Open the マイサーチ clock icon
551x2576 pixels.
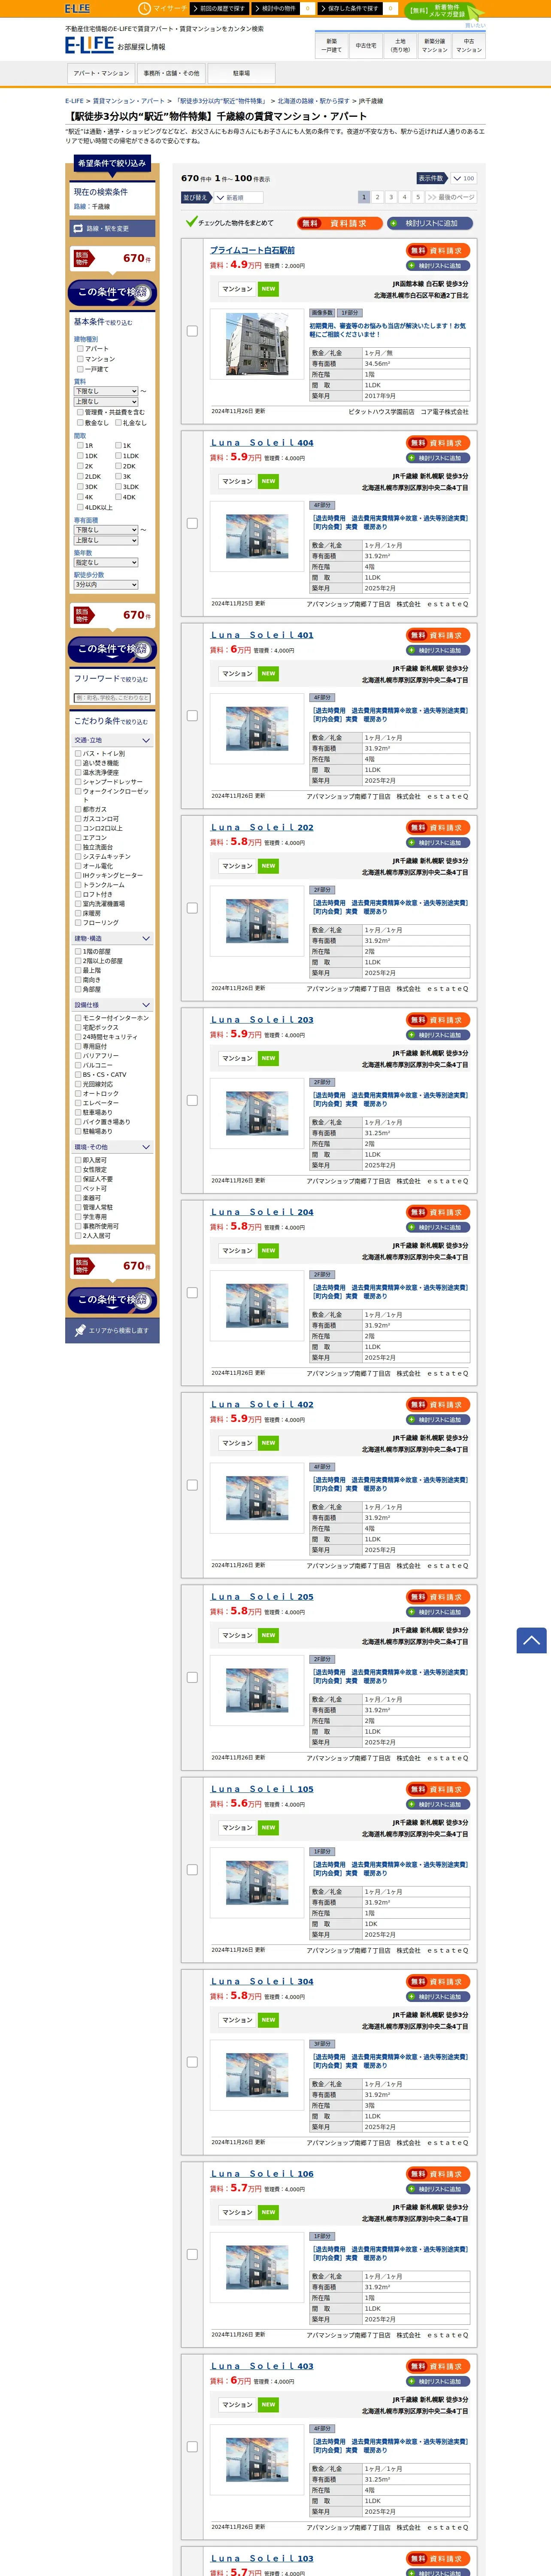144,8
